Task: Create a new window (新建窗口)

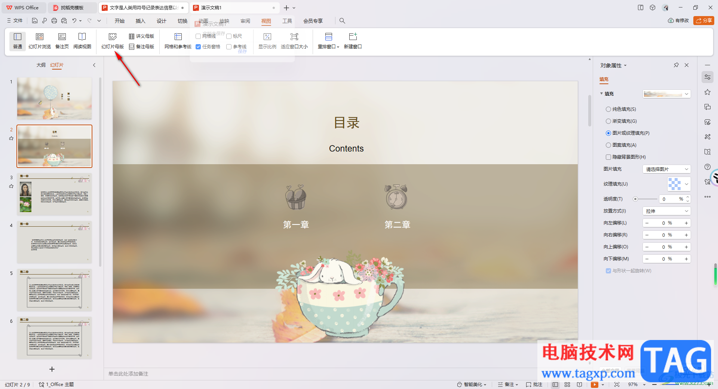Action: tap(353, 41)
